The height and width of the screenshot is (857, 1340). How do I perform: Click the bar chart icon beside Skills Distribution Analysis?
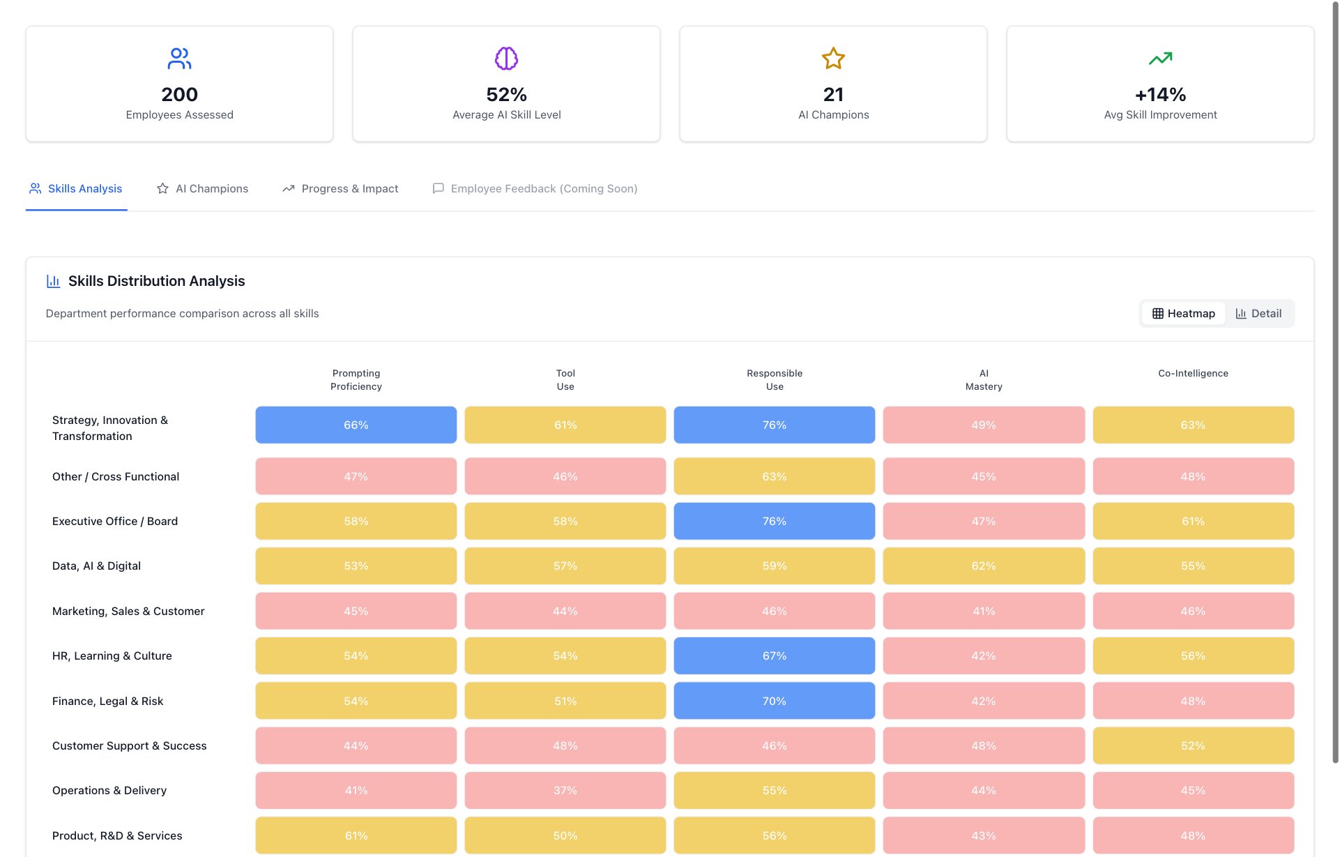point(53,281)
